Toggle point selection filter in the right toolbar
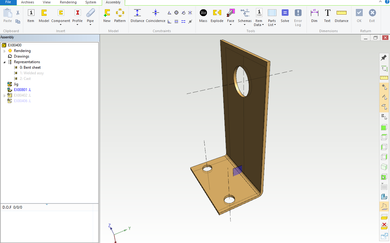This screenshot has height=243, width=390. tap(384, 87)
